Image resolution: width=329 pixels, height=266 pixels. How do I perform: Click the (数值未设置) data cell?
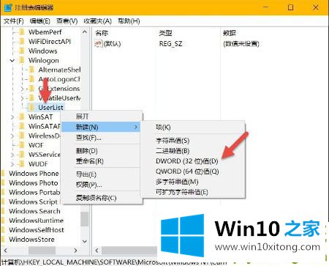[x=241, y=44]
